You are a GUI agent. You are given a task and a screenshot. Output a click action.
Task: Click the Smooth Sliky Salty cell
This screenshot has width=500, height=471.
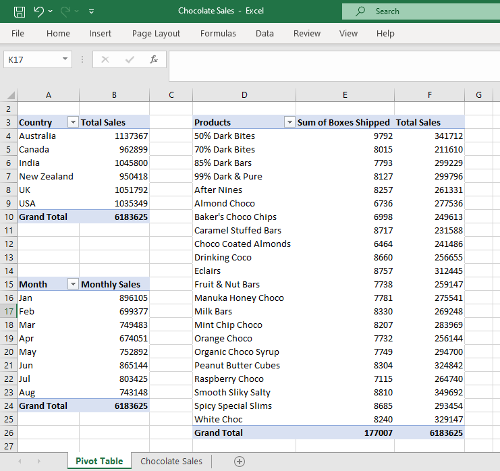[244, 392]
